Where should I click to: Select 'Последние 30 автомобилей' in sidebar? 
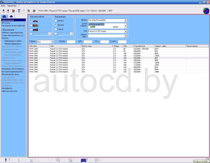coord(13,26)
